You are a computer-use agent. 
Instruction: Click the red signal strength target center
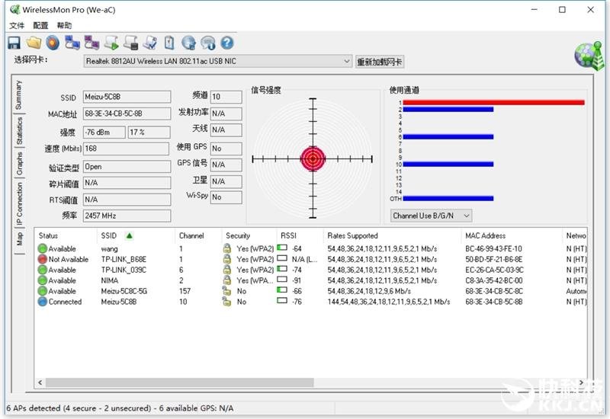[x=313, y=158]
